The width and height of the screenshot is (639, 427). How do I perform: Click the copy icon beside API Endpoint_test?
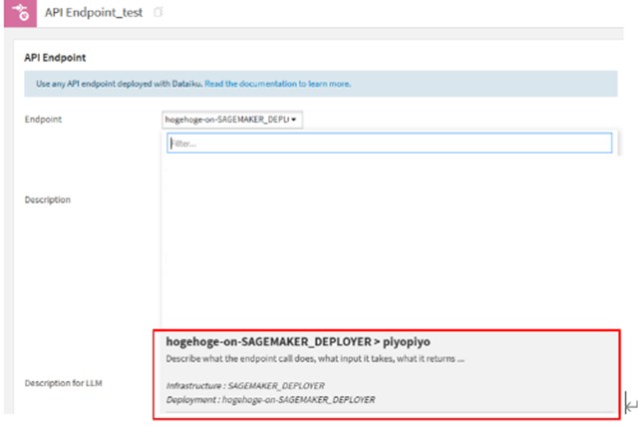[x=159, y=12]
